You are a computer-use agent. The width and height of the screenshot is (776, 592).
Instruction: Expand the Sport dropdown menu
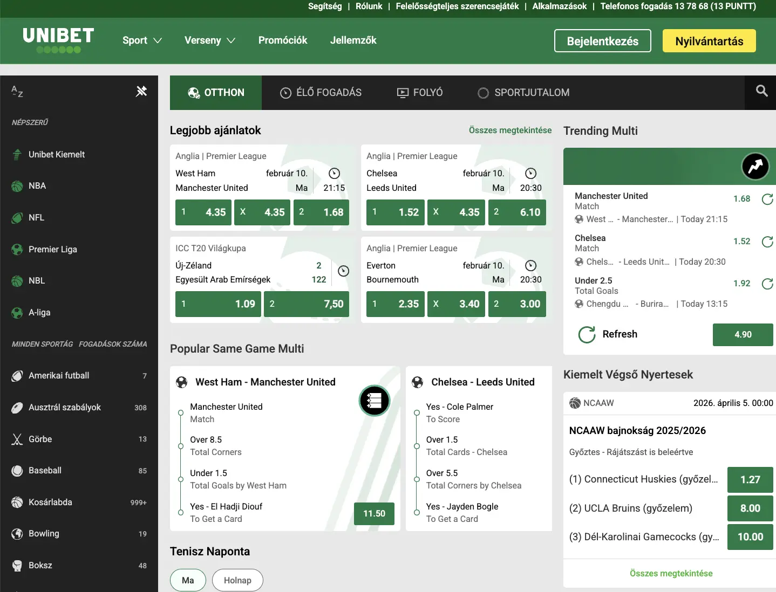click(142, 40)
